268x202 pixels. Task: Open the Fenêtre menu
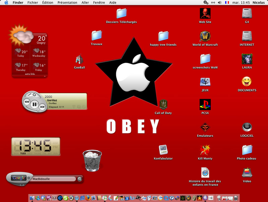coord(99,3)
